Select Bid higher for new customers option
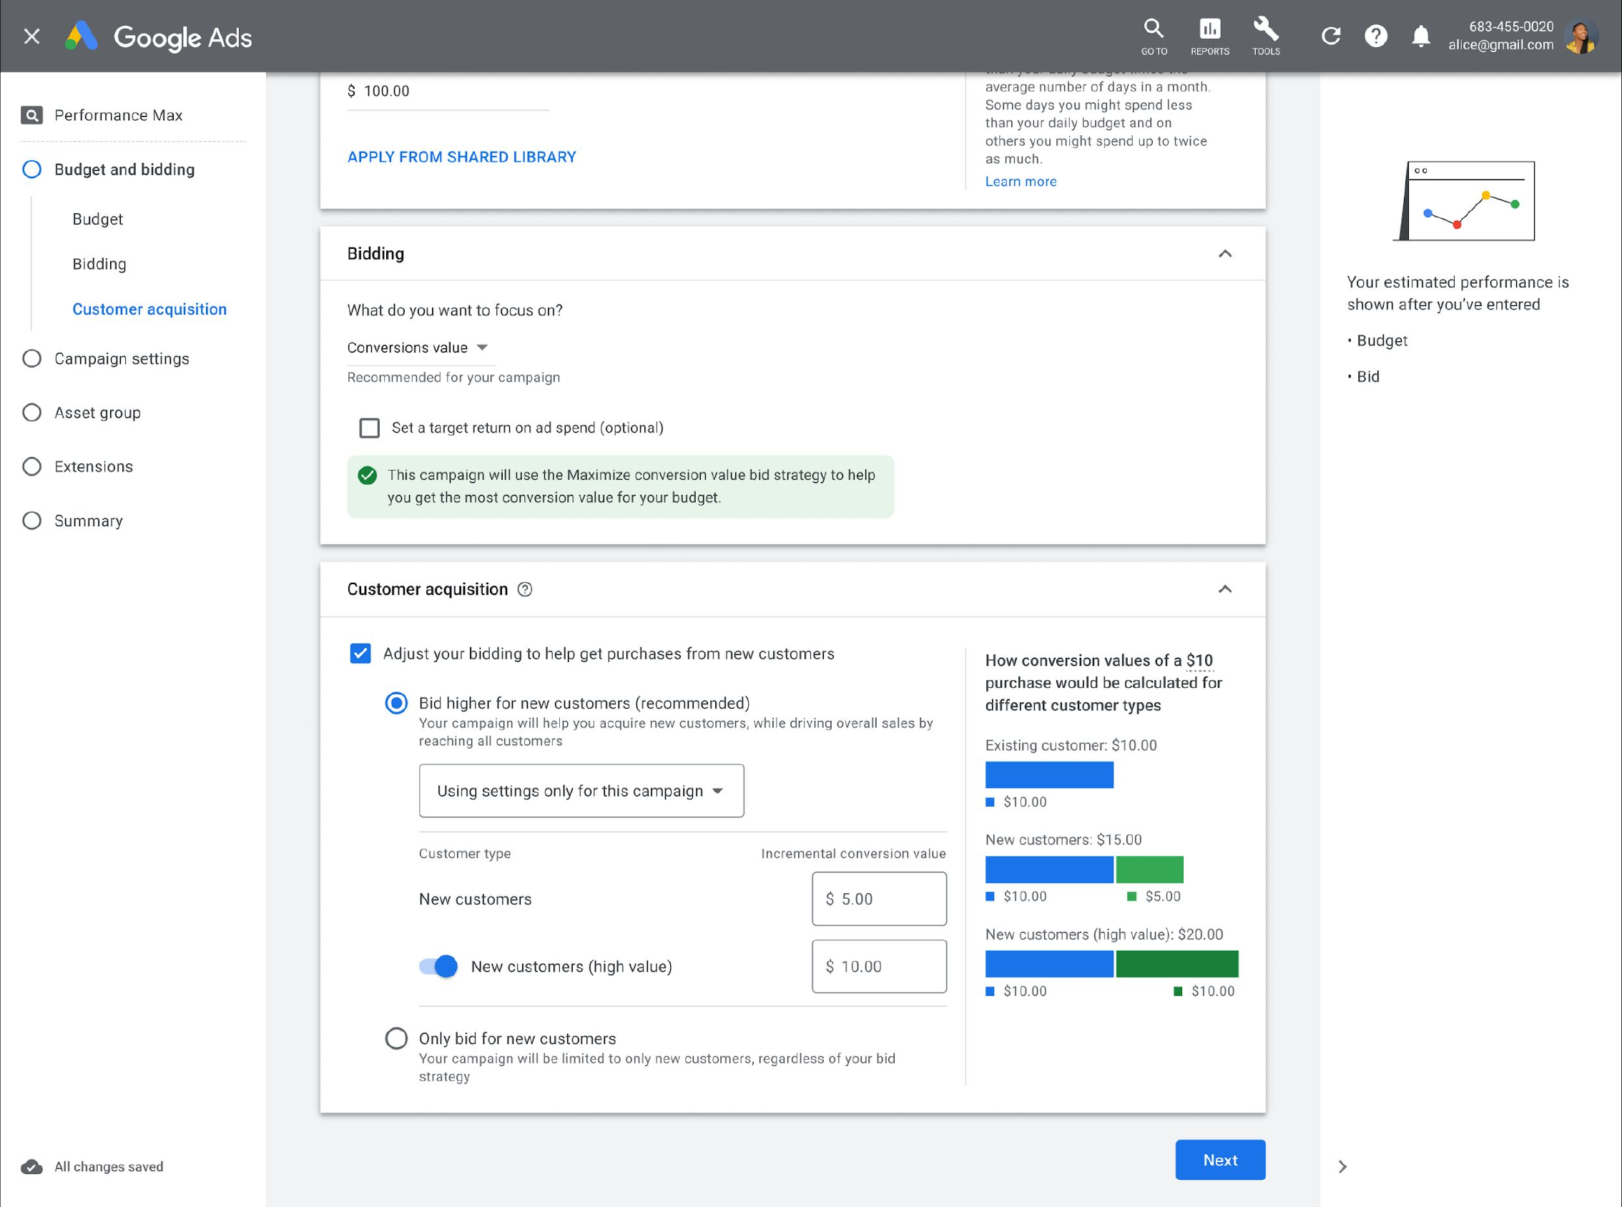Viewport: 1622px width, 1207px height. (396, 703)
